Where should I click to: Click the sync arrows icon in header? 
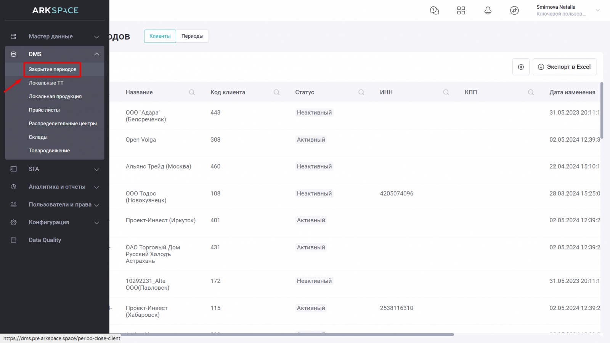pos(514,11)
